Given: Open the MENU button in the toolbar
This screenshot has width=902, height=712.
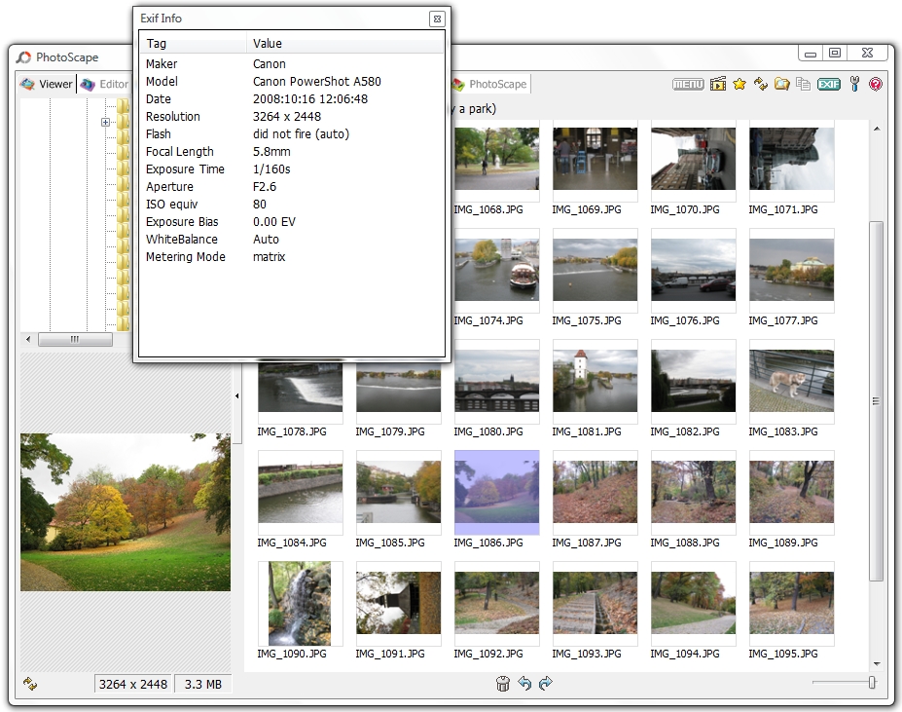Looking at the screenshot, I should pyautogui.click(x=688, y=84).
